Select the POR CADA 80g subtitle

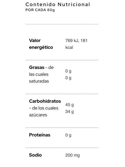pos(40,10)
